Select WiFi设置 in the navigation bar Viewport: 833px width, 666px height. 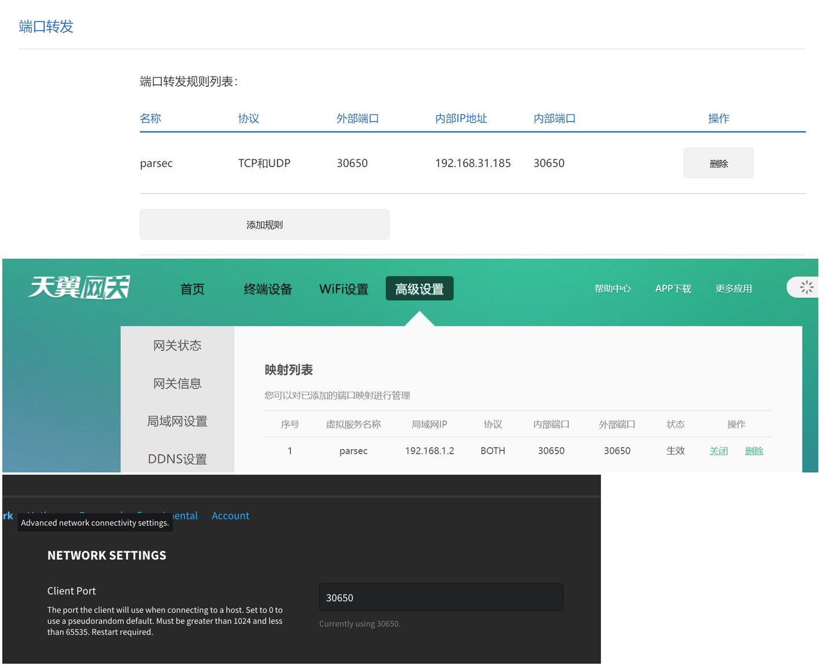click(x=344, y=289)
